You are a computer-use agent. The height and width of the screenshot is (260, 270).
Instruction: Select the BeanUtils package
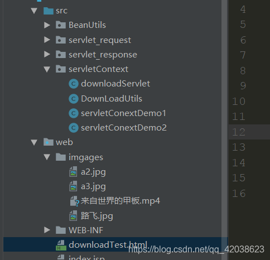click(x=87, y=25)
